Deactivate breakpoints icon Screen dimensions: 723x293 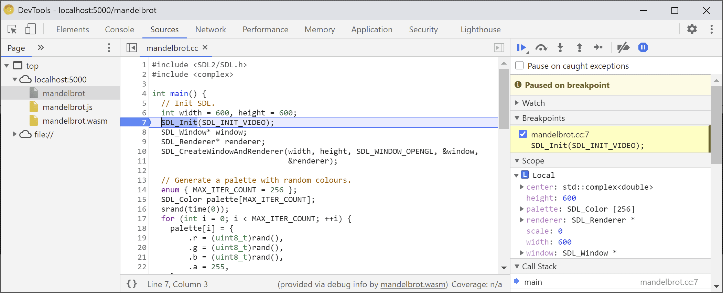coord(623,48)
